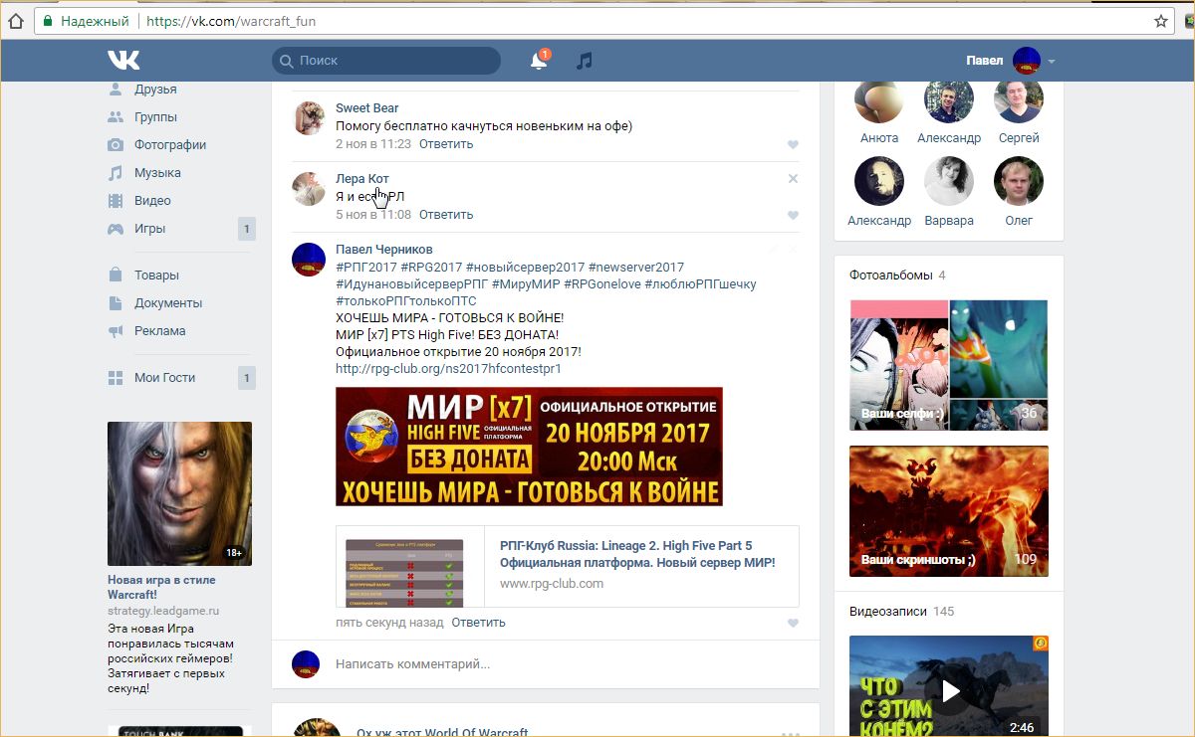Image resolution: width=1195 pixels, height=737 pixels.
Task: Like Лера Кот's comment heart
Action: click(793, 216)
